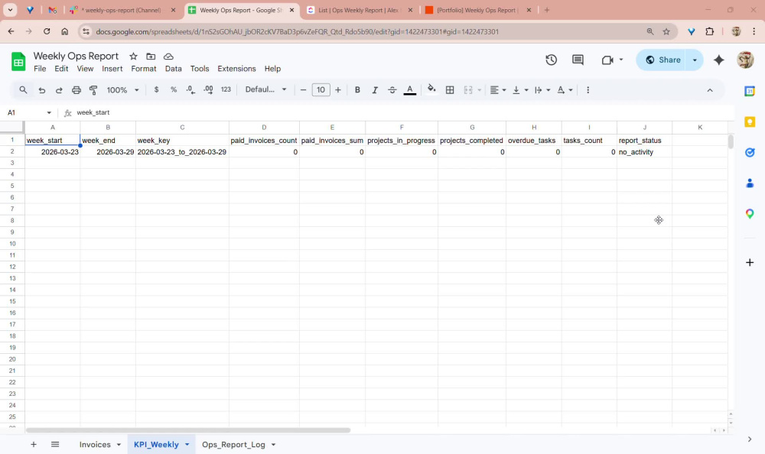The image size is (765, 454).
Task: Open the Format menu
Action: 144,69
